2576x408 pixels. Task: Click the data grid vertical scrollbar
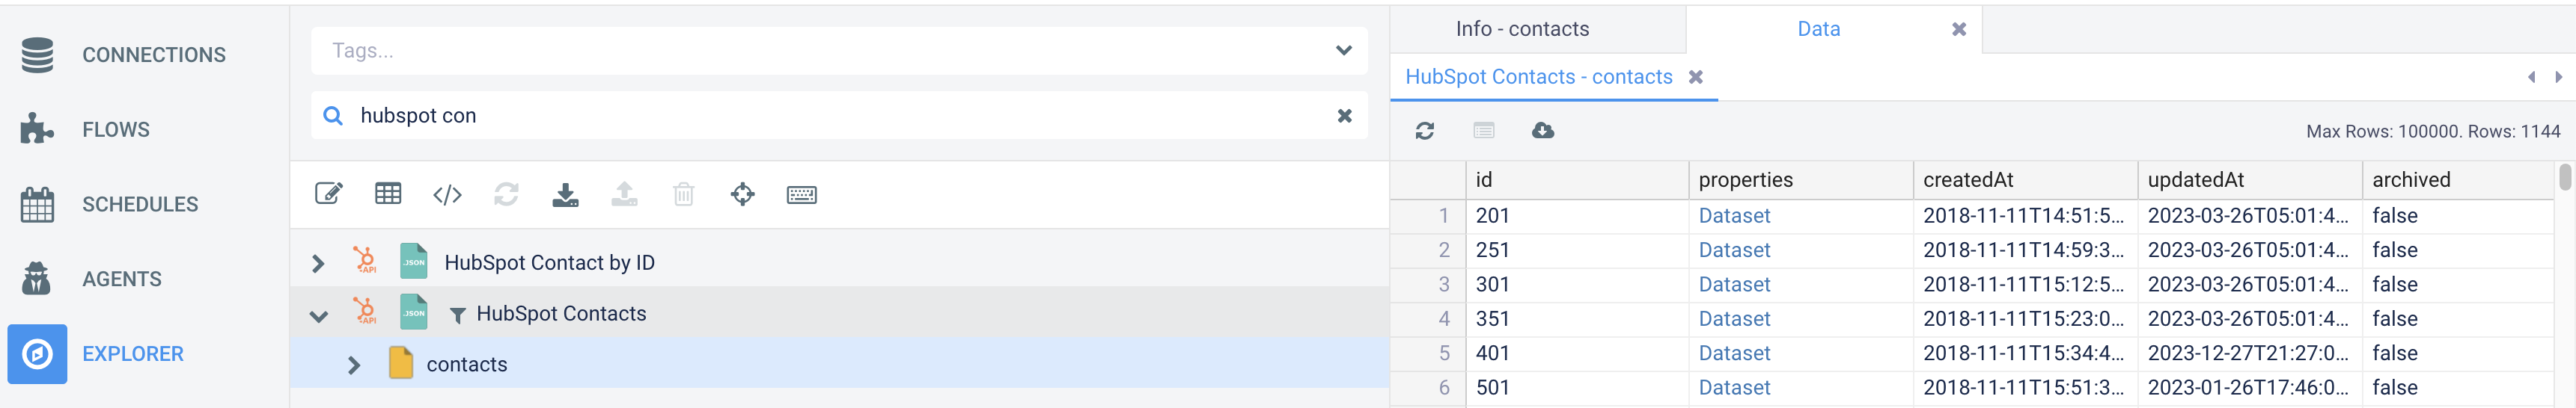(2564, 178)
